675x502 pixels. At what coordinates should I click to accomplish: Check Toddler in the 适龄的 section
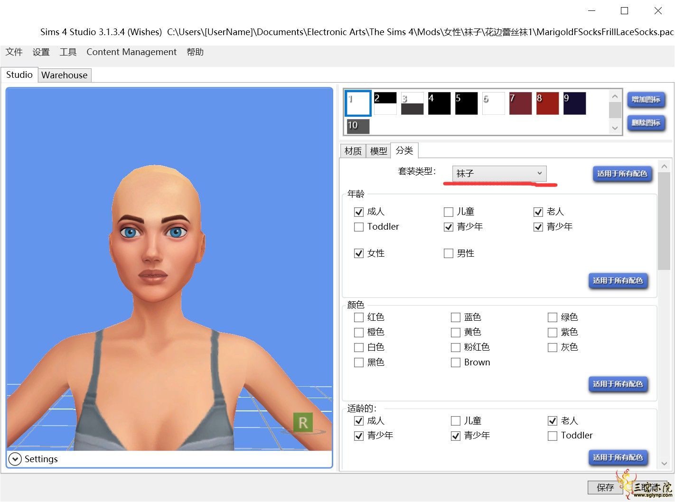coord(553,436)
